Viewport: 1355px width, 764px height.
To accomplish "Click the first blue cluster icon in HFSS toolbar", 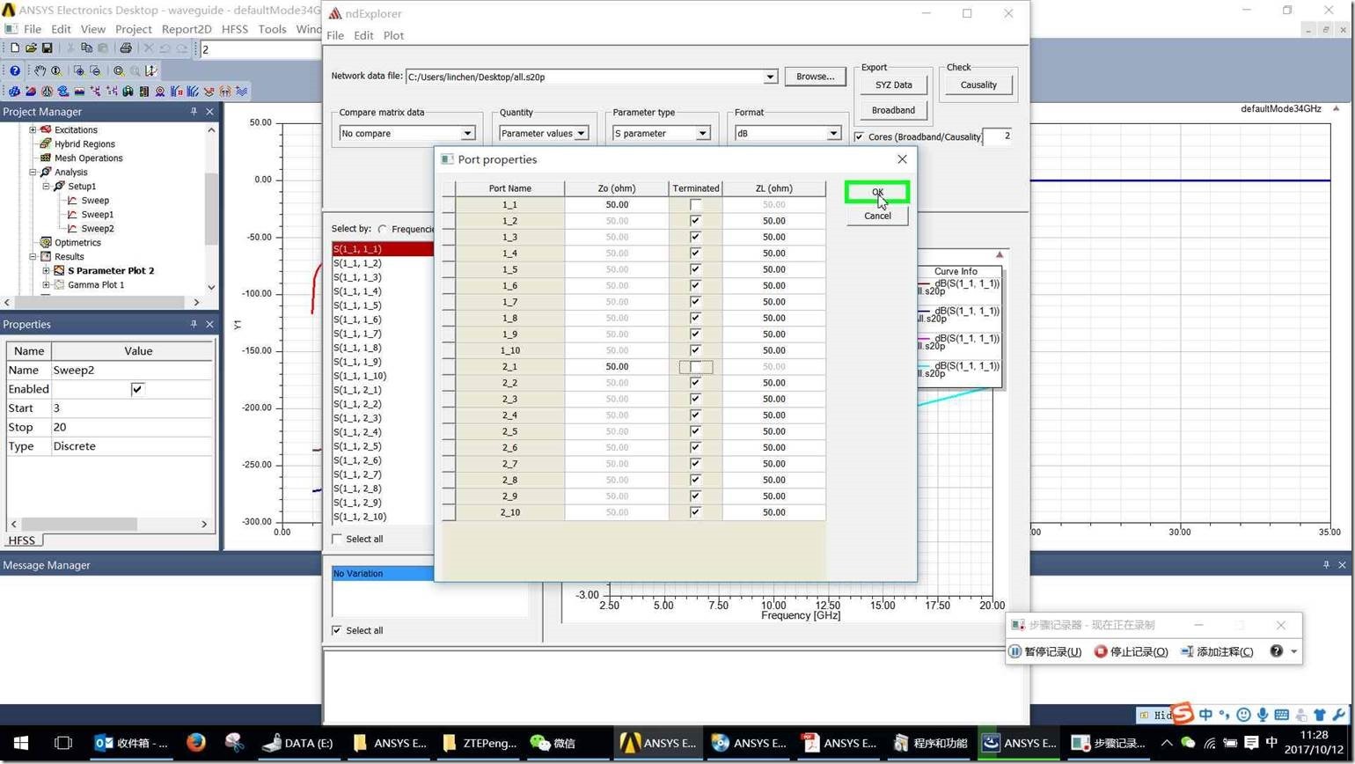I will coord(15,91).
